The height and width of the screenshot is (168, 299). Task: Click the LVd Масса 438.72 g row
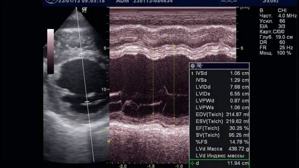[219, 149]
